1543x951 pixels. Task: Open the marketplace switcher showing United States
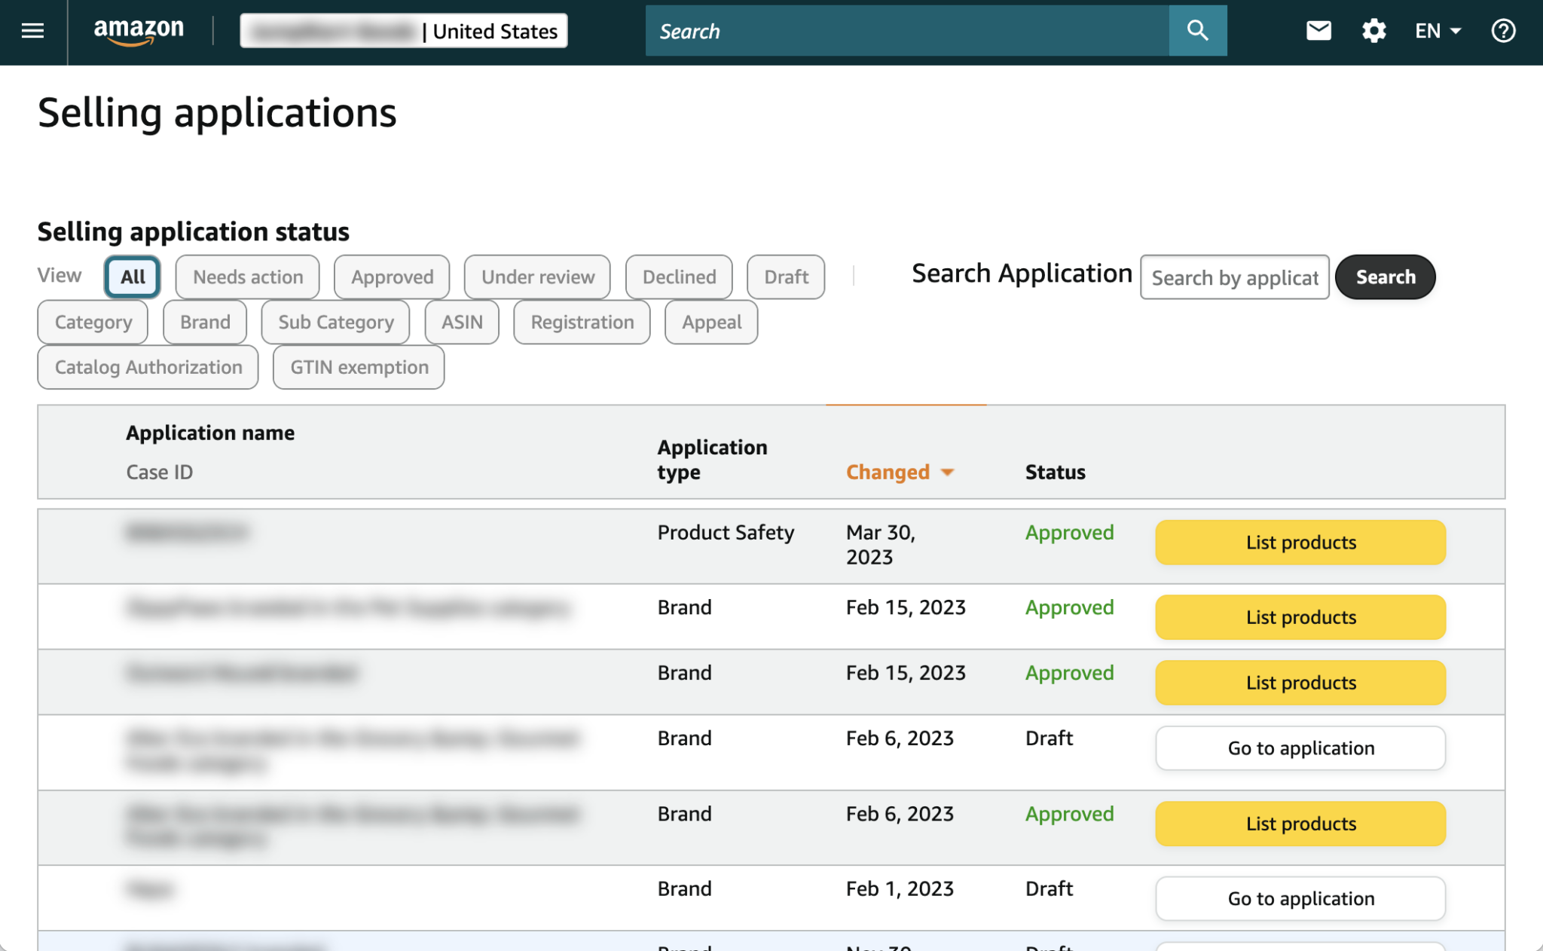[x=404, y=31]
